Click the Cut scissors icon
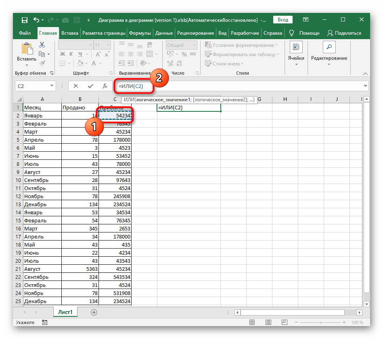 (x=42, y=45)
